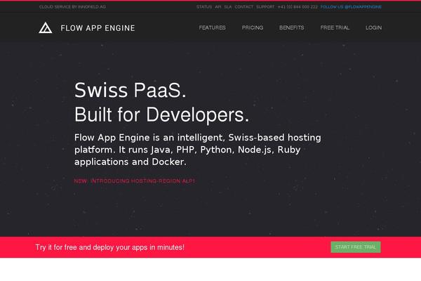Open the Contact link

click(x=243, y=7)
